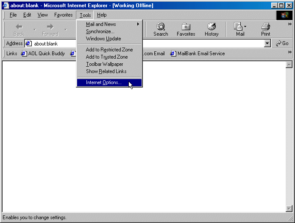Click the Back arrow toolbar icon
This screenshot has height=223, width=295.
pyautogui.click(x=19, y=27)
